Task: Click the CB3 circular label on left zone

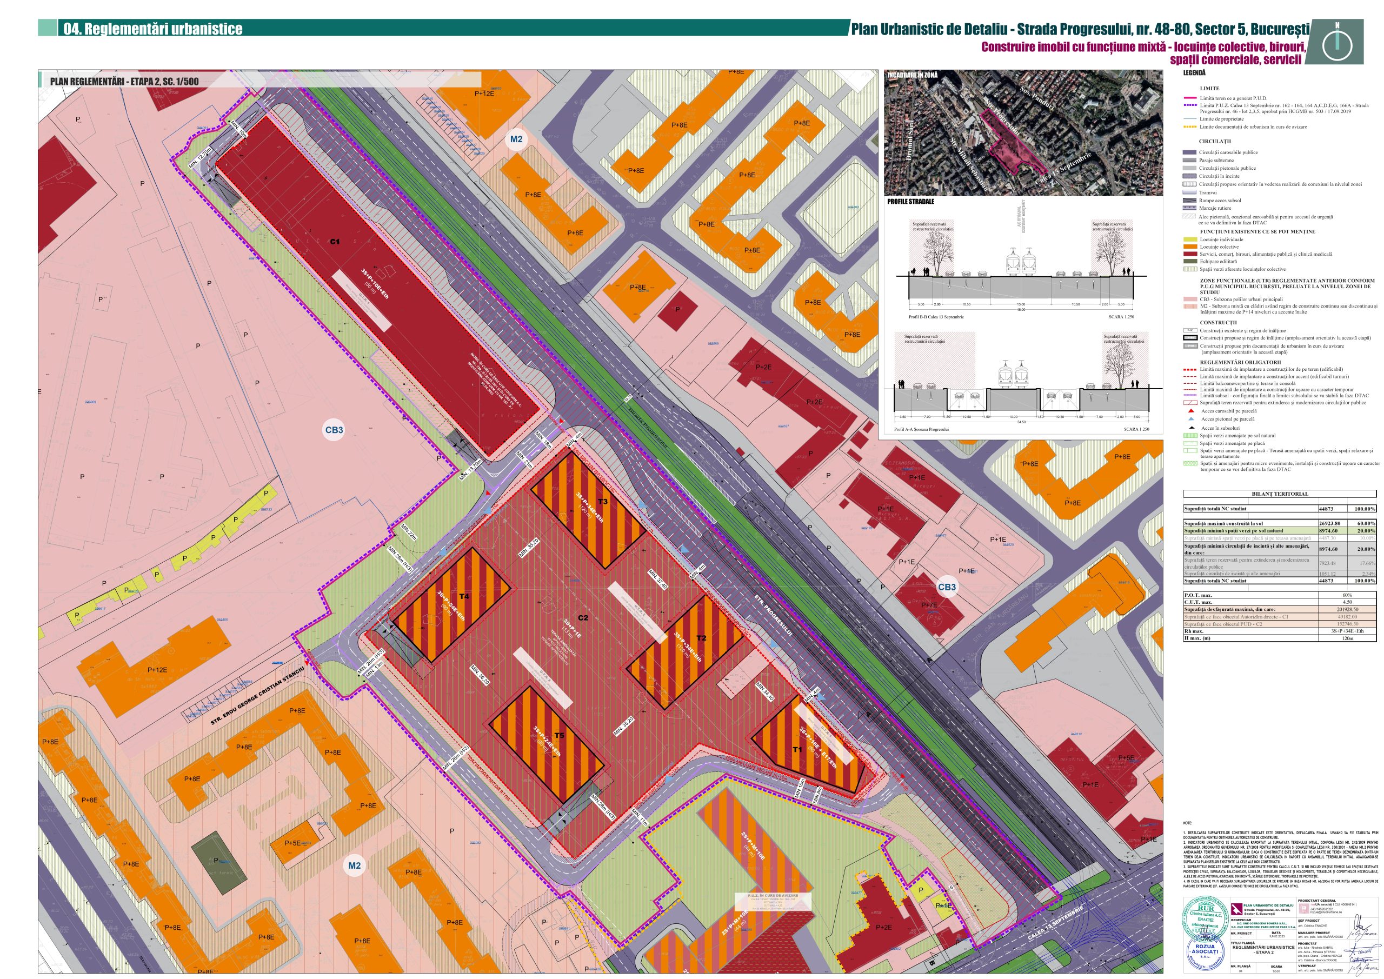Action: click(334, 430)
